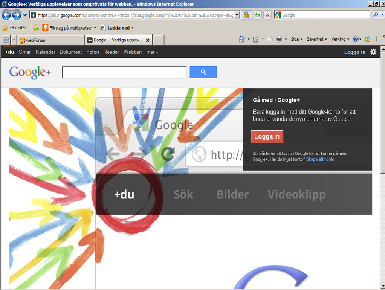Open Reader from Google bar

pyautogui.click(x=111, y=52)
